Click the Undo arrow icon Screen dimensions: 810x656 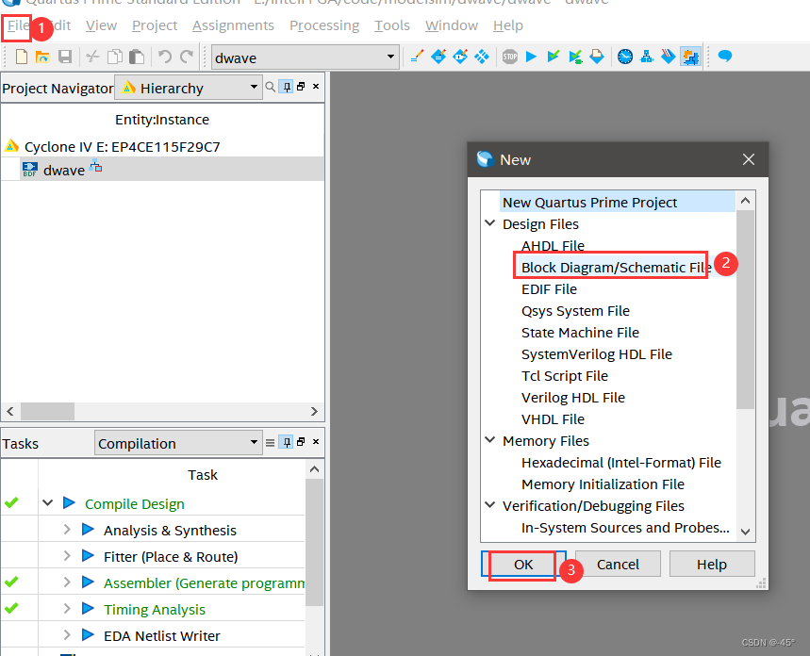[x=165, y=57]
